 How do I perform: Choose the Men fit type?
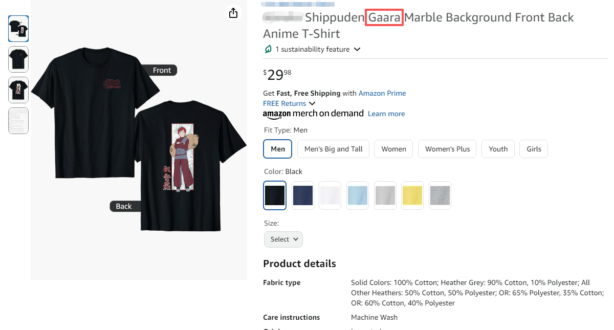tap(278, 149)
